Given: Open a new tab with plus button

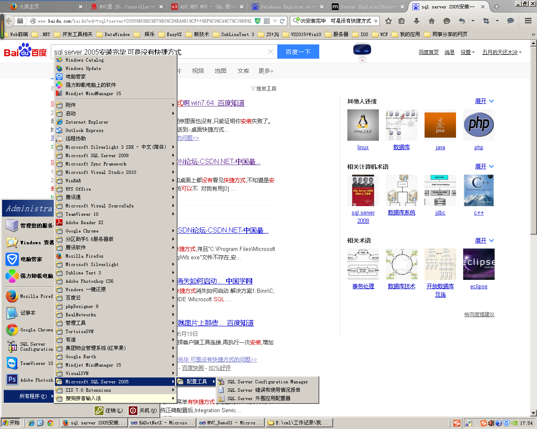Looking at the screenshot, I should tap(497, 7).
